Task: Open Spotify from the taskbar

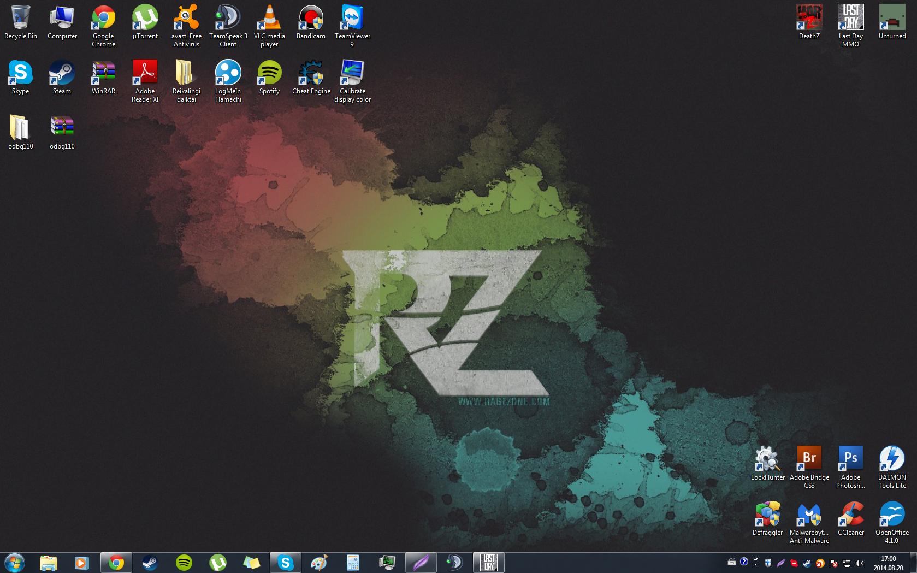Action: click(184, 563)
